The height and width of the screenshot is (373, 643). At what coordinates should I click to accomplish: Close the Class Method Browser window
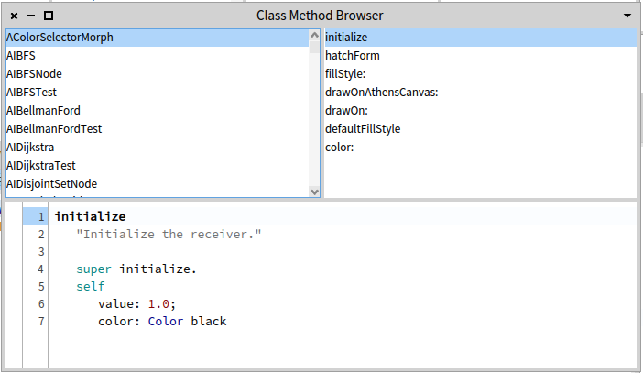click(x=14, y=16)
